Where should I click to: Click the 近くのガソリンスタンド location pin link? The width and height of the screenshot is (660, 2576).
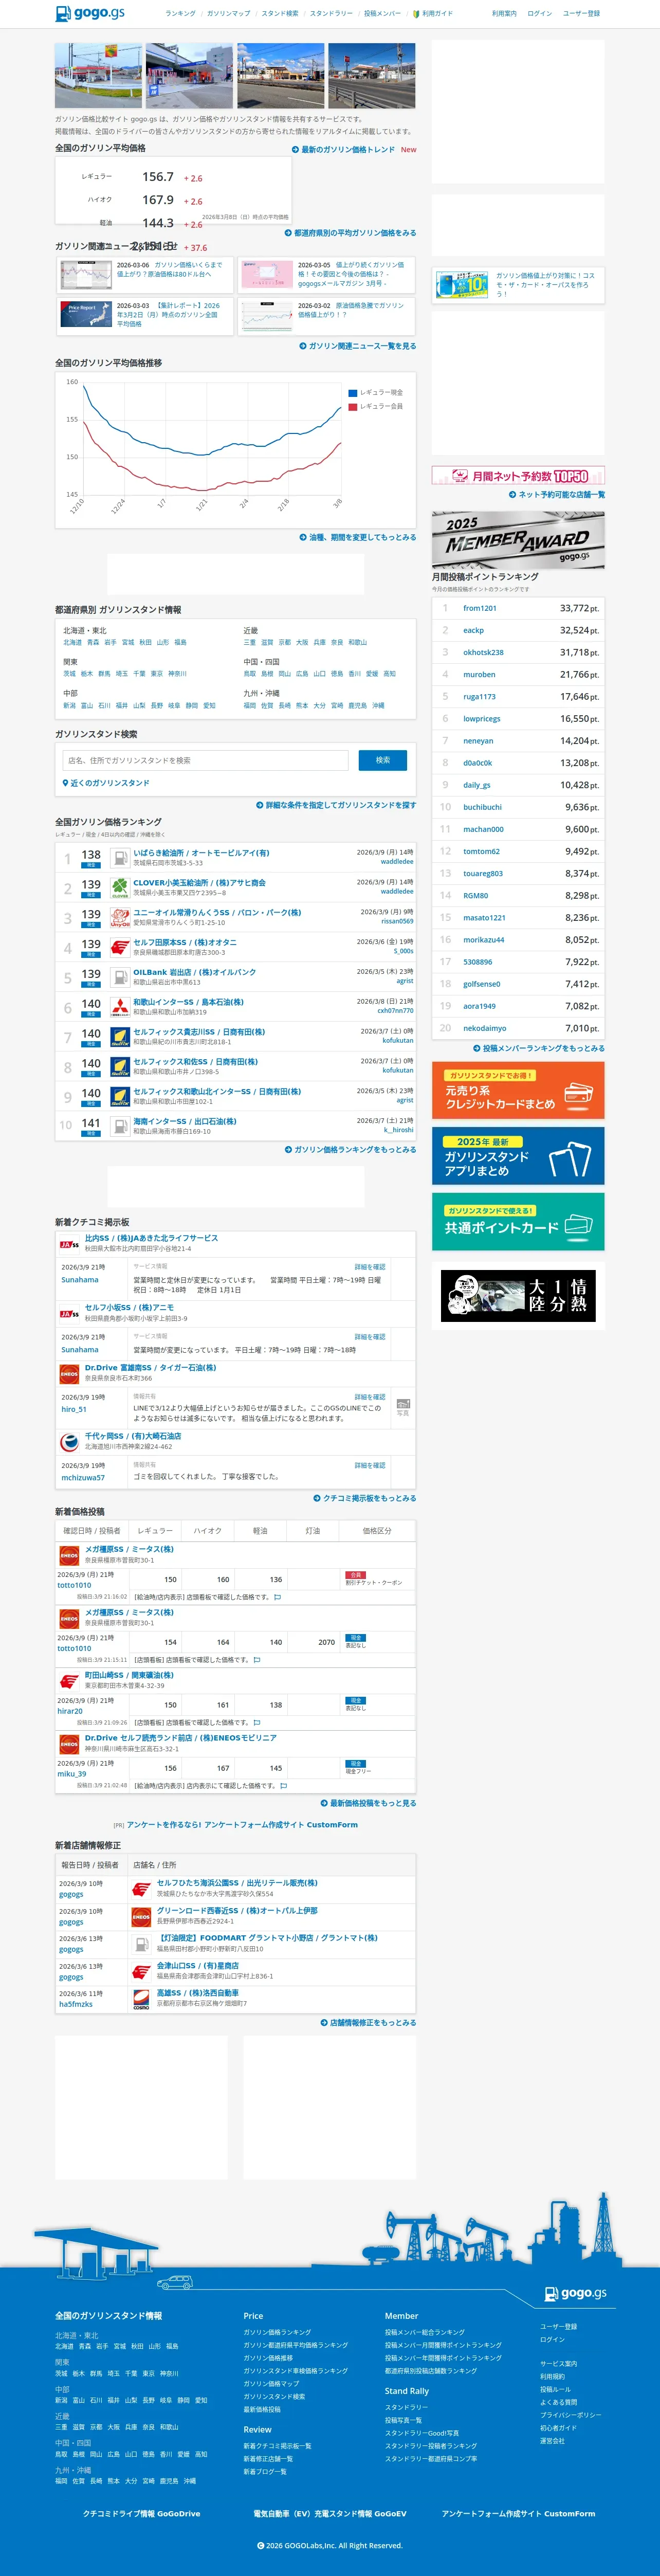[106, 783]
